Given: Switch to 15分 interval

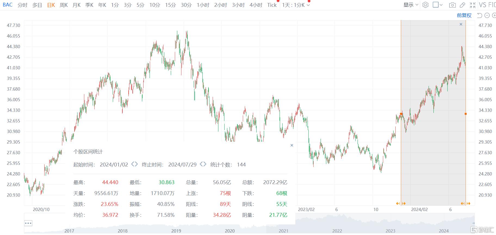Looking at the screenshot, I should tap(170, 5).
